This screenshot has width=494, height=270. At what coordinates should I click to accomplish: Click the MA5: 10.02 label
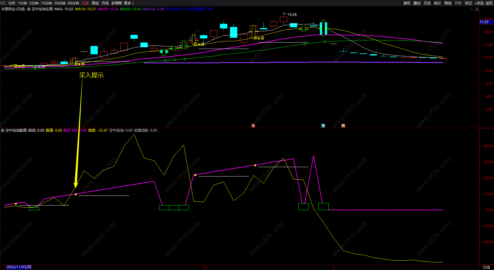click(64, 9)
